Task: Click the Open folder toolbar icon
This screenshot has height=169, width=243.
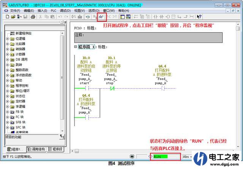Action: [13, 17]
